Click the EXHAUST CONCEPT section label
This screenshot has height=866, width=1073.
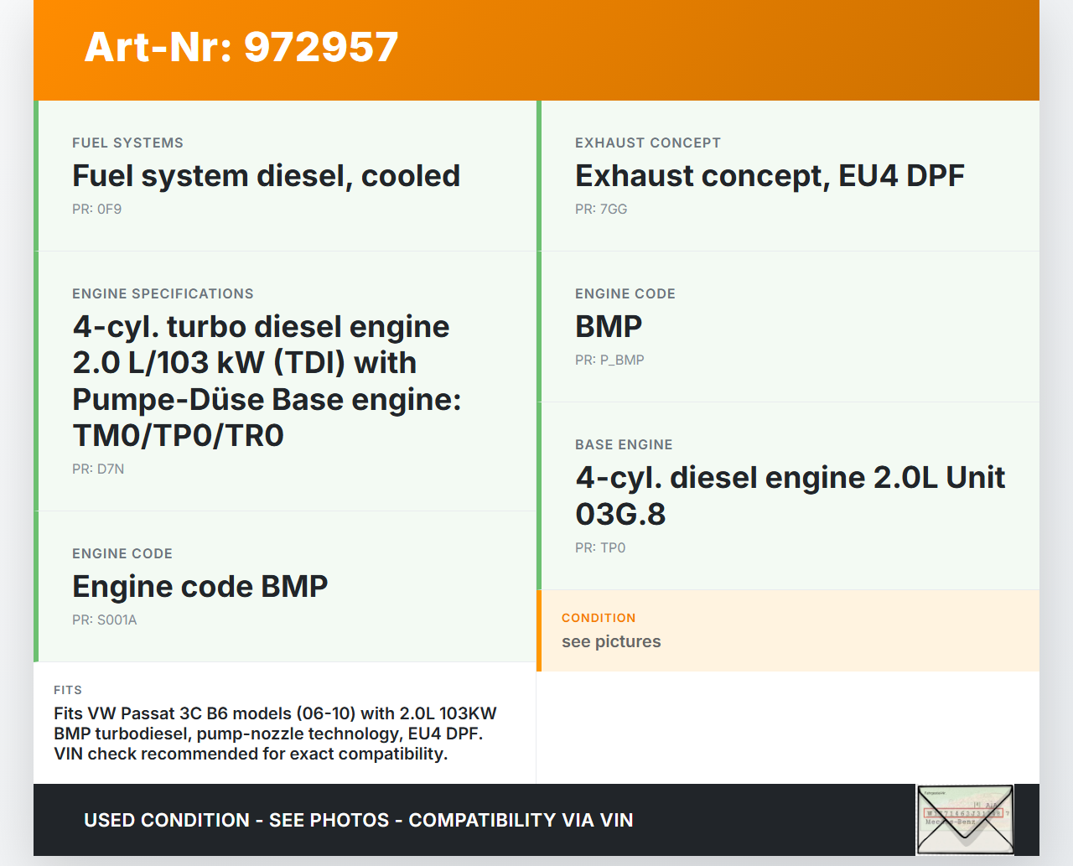tap(647, 143)
